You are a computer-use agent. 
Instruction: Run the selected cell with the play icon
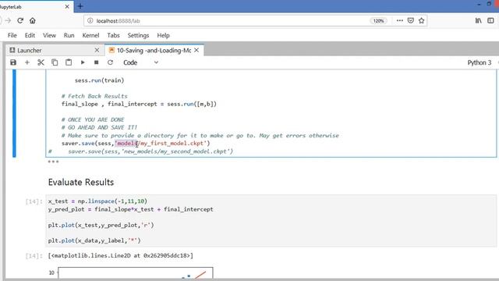coord(83,62)
